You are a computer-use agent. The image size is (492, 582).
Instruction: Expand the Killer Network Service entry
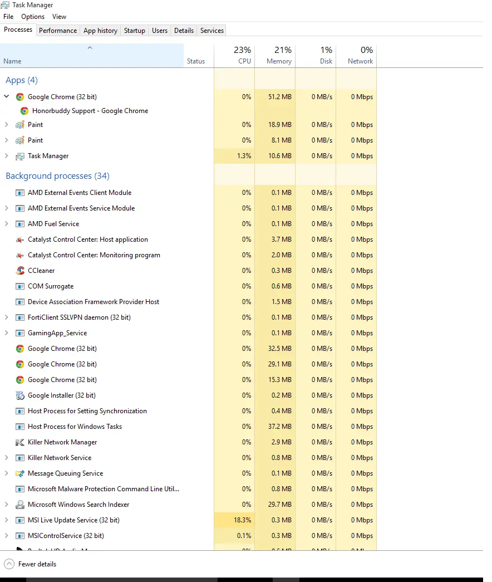[x=6, y=458]
